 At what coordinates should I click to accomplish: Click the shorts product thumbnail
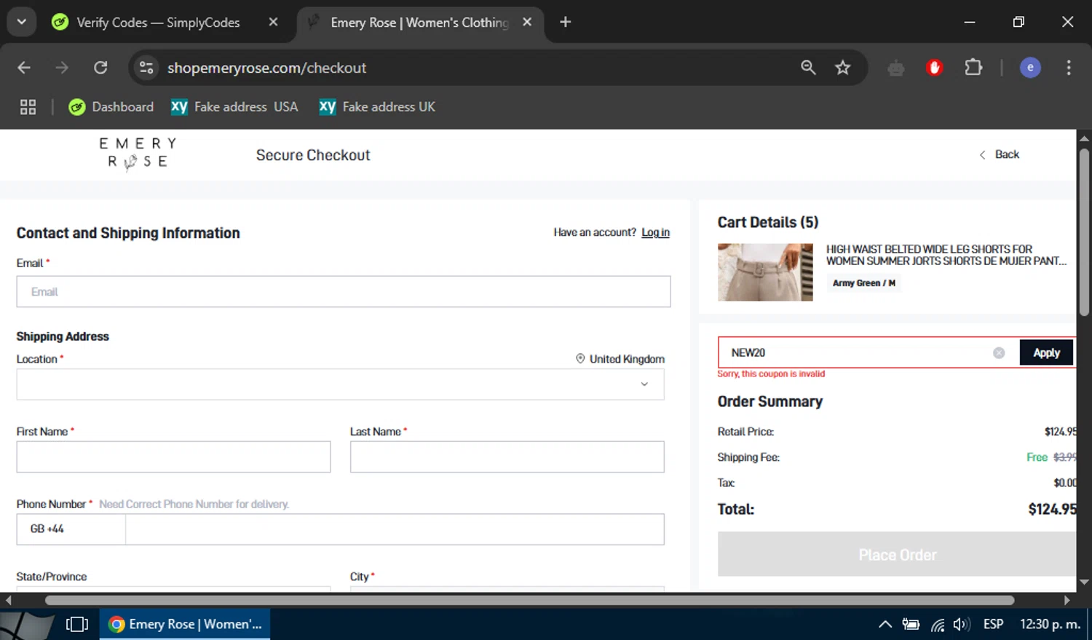point(765,272)
